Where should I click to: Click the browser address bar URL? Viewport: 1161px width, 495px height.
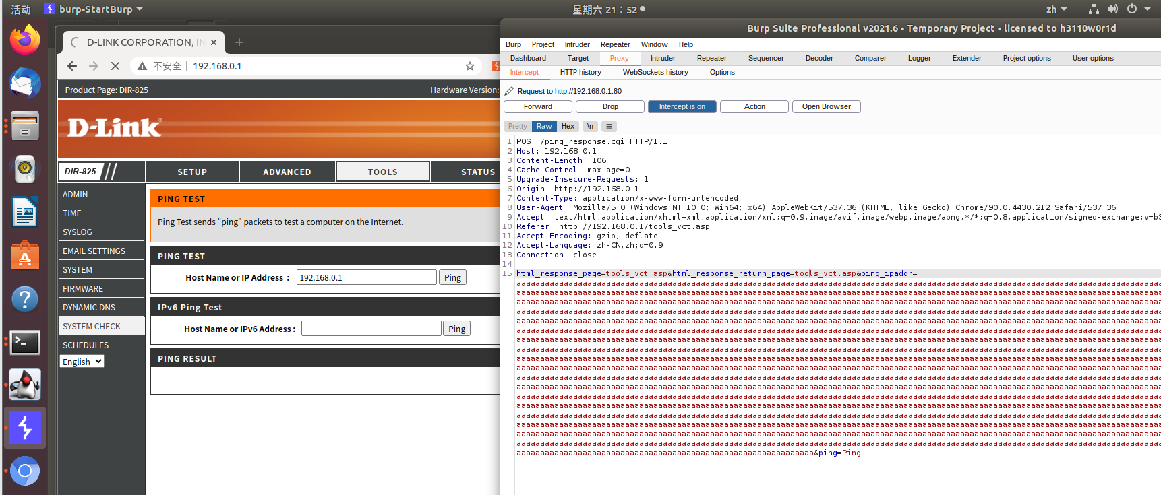217,66
